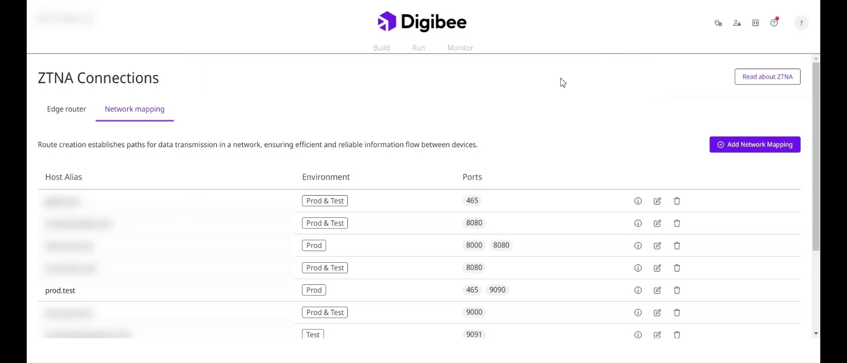Open the Run menu

[418, 48]
